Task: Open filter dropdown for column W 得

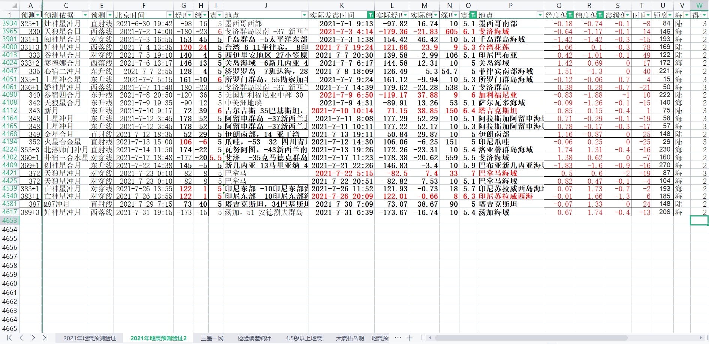Action: [x=704, y=15]
